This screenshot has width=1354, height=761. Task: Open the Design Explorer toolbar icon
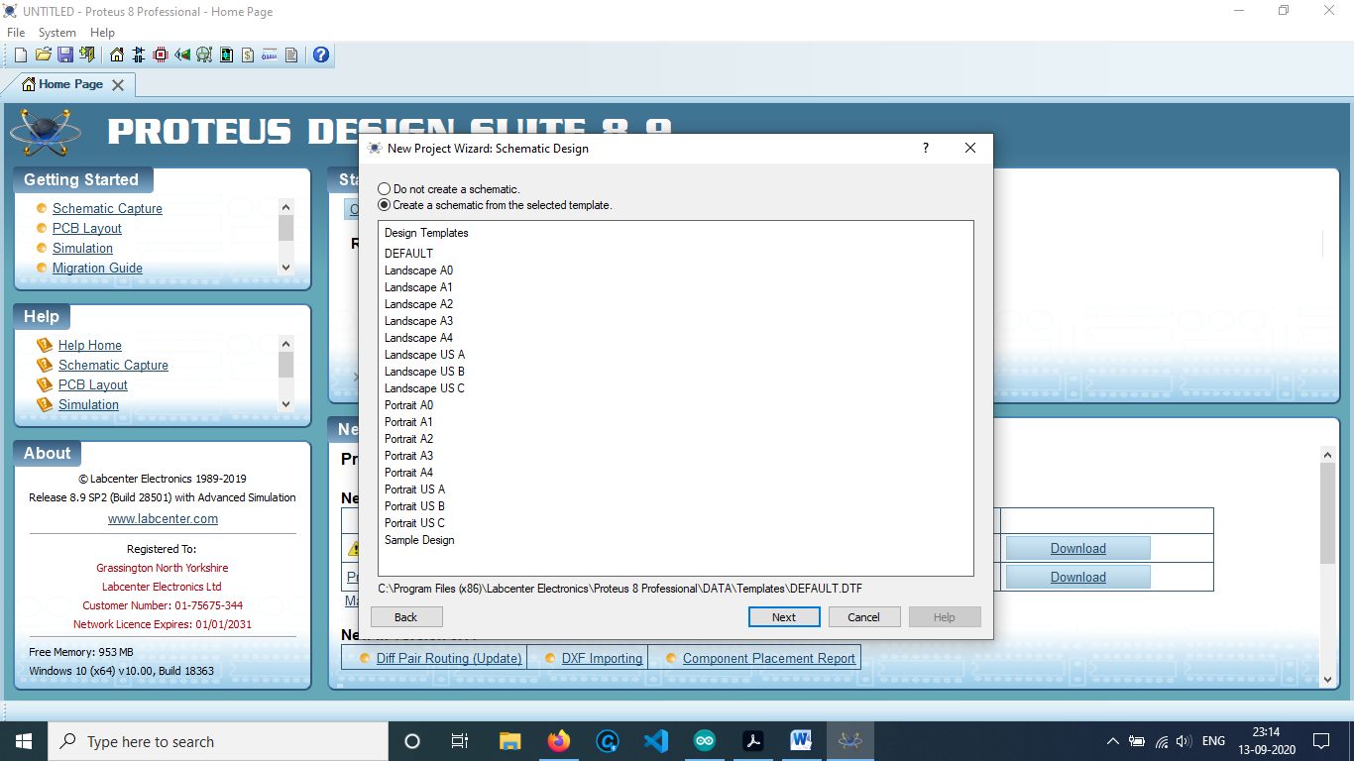tap(226, 54)
